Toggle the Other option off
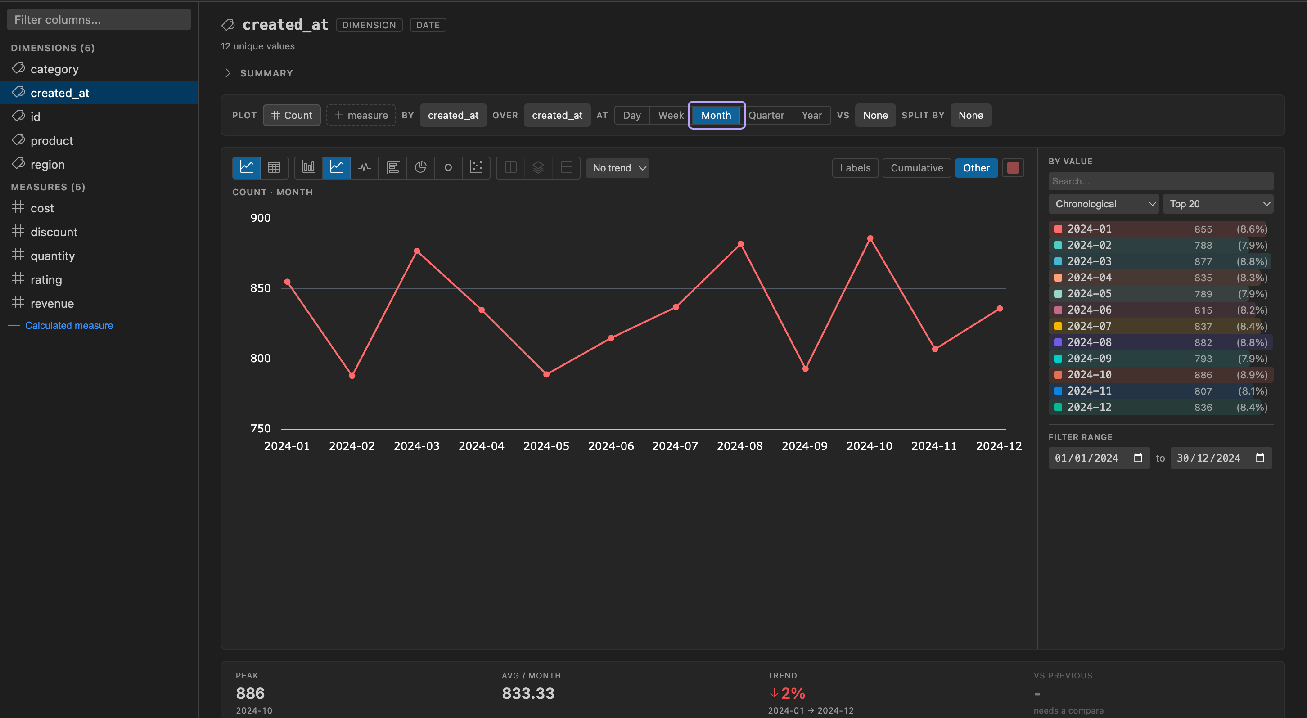The width and height of the screenshot is (1307, 718). click(x=976, y=168)
